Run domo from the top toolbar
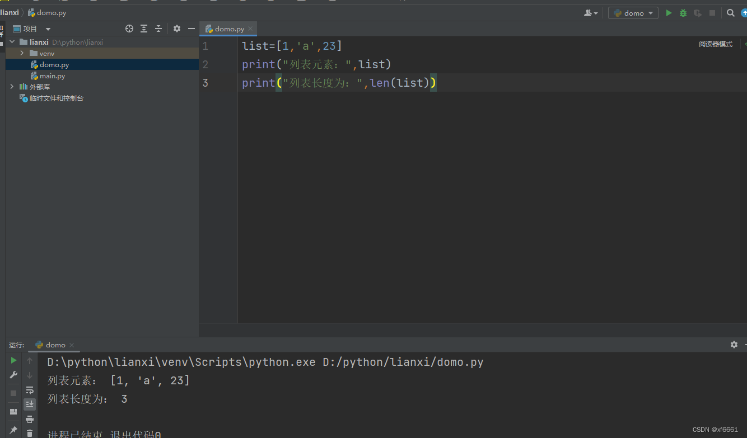 click(669, 13)
